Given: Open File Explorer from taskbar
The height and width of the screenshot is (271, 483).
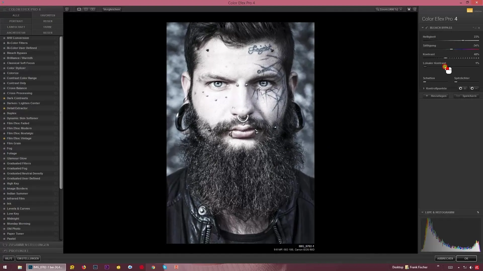Looking at the screenshot, I should (x=20, y=267).
